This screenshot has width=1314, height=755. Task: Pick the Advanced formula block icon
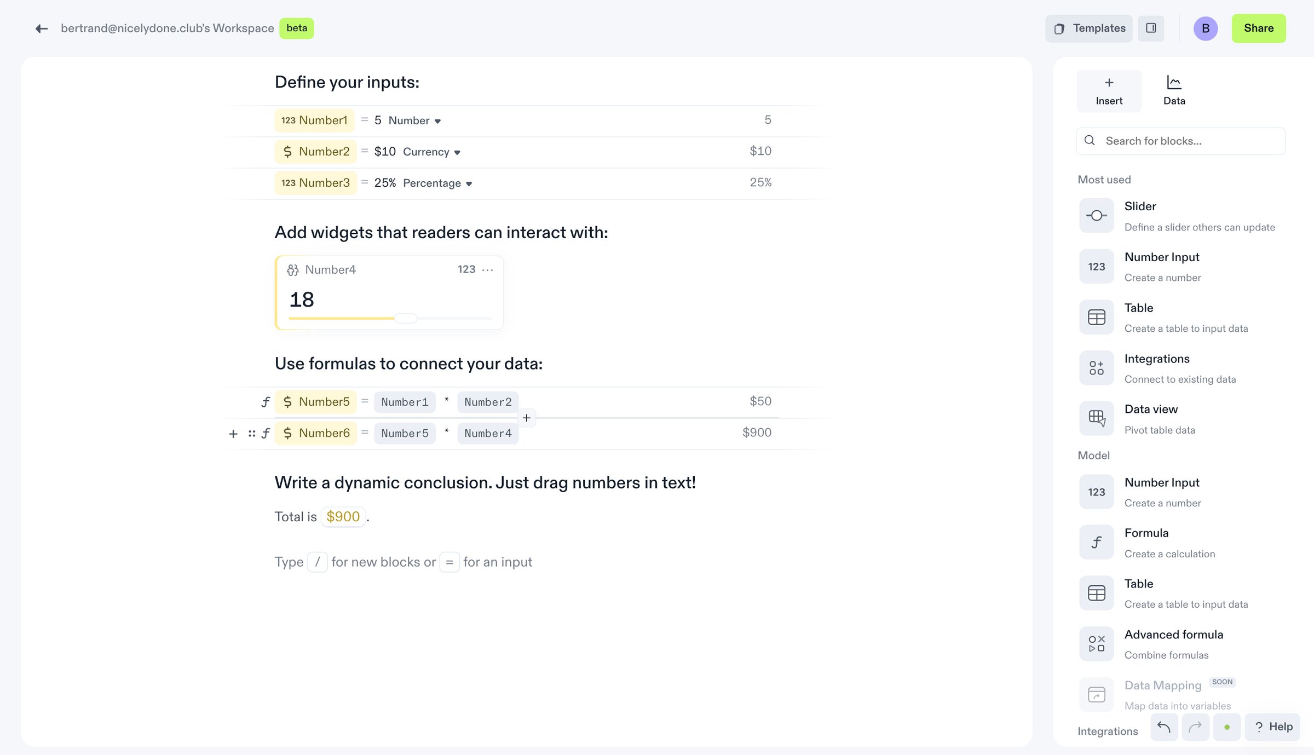pyautogui.click(x=1096, y=644)
